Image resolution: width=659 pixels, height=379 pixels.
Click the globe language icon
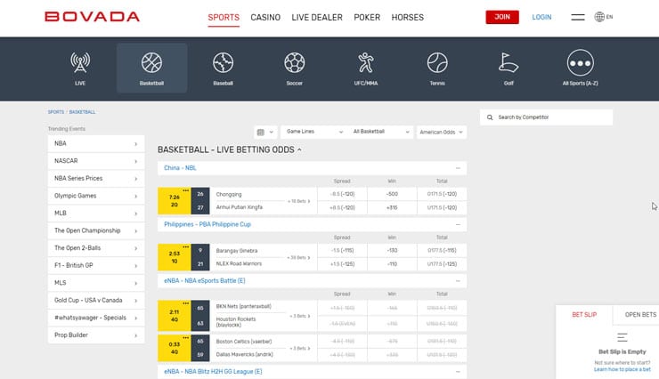pos(599,17)
